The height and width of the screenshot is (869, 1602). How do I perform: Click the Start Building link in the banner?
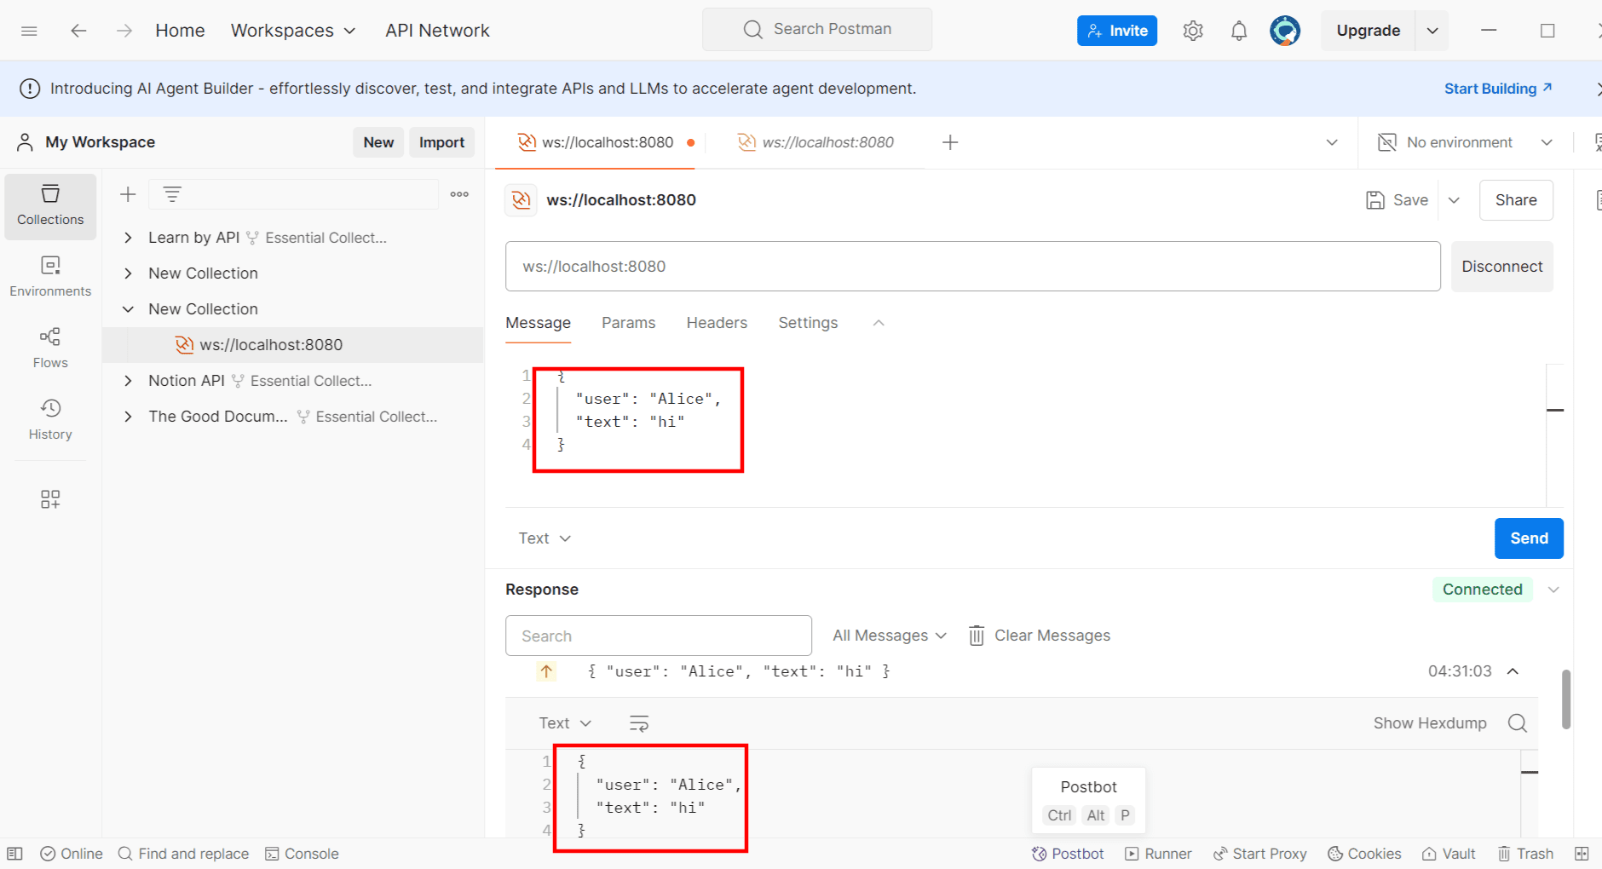coord(1490,88)
